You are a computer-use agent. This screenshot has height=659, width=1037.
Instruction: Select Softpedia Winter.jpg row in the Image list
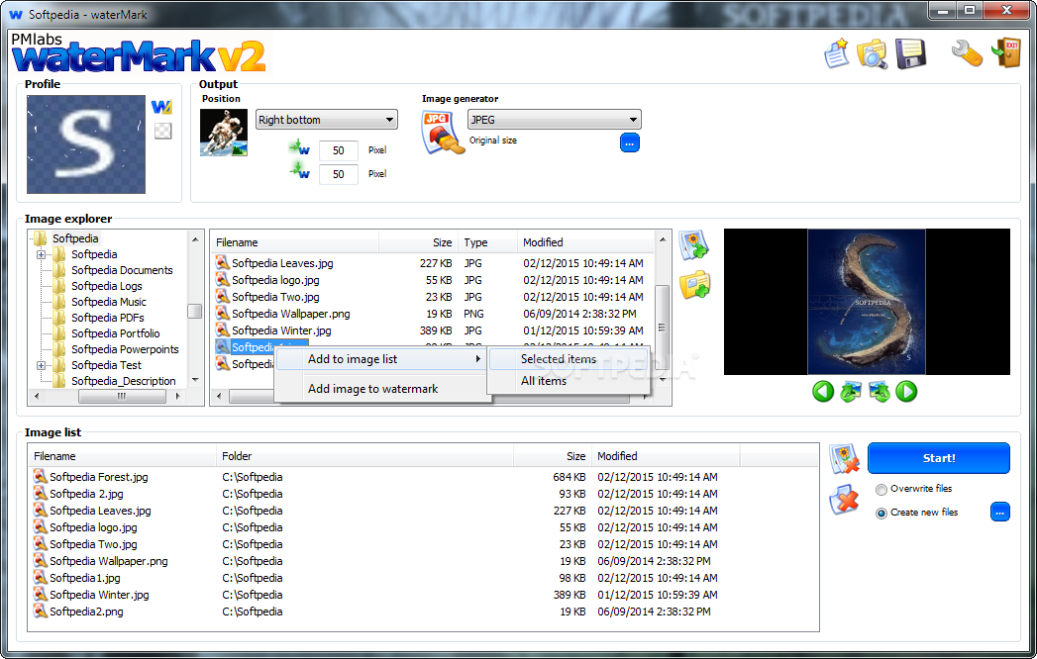tap(423, 595)
